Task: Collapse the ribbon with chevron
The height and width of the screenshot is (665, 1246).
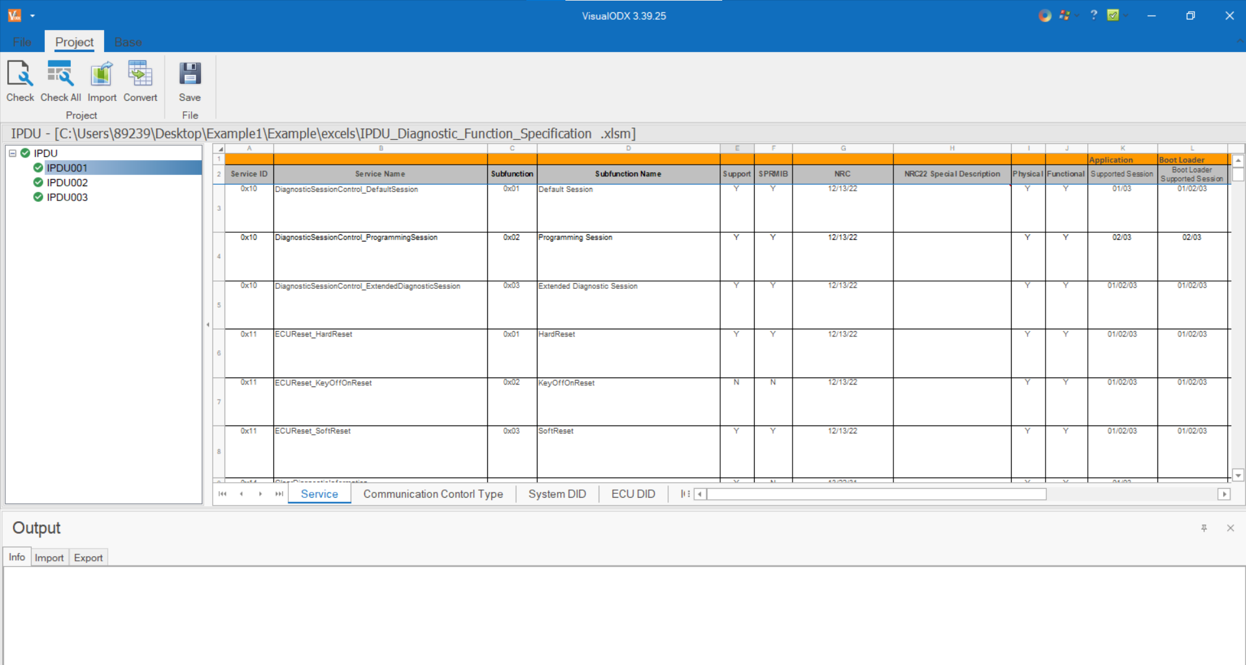Action: pos(1239,42)
